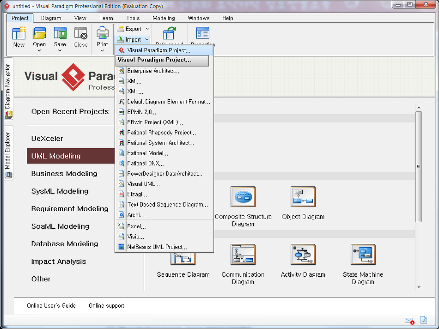Click the Open project folder icon

pyautogui.click(x=39, y=33)
